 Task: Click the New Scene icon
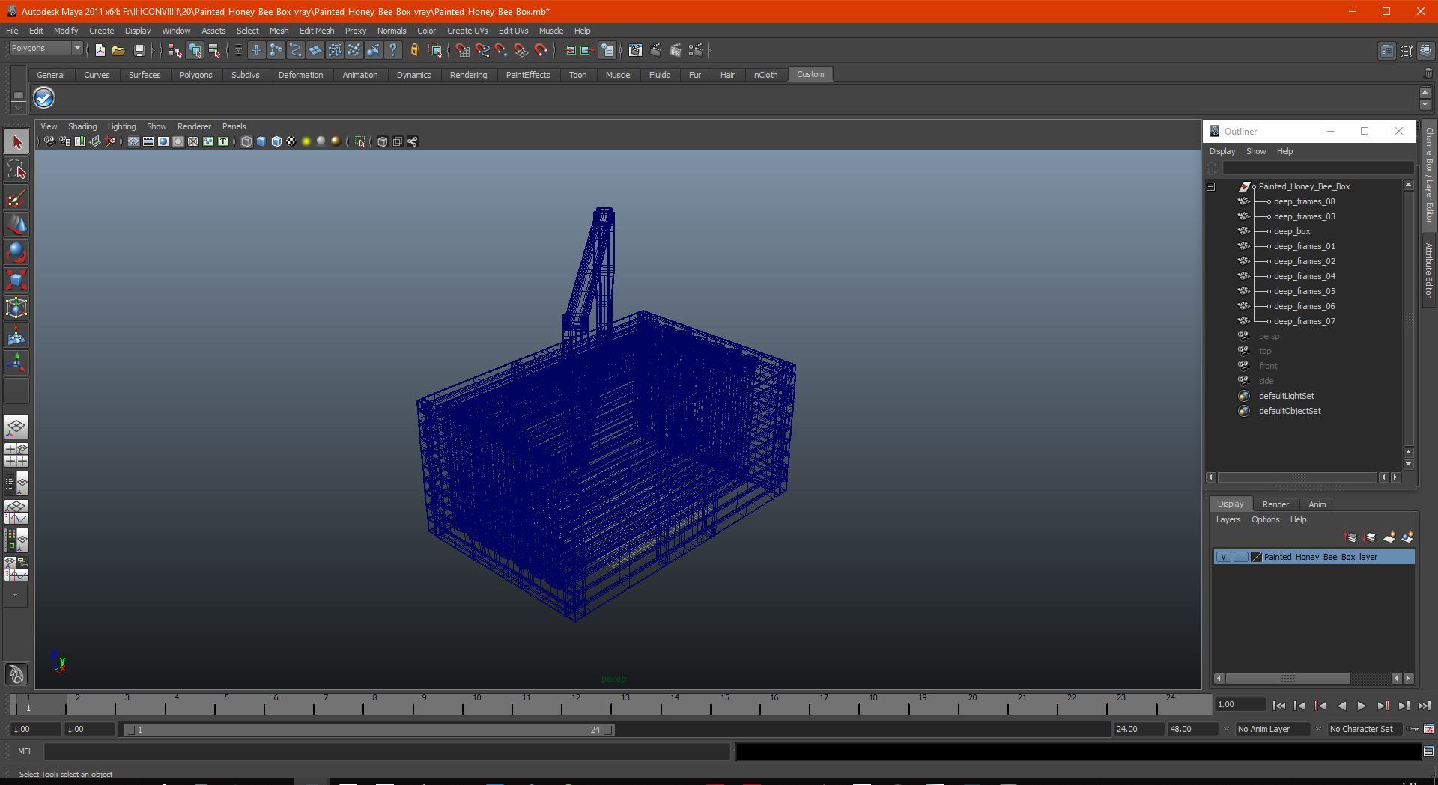(x=100, y=50)
